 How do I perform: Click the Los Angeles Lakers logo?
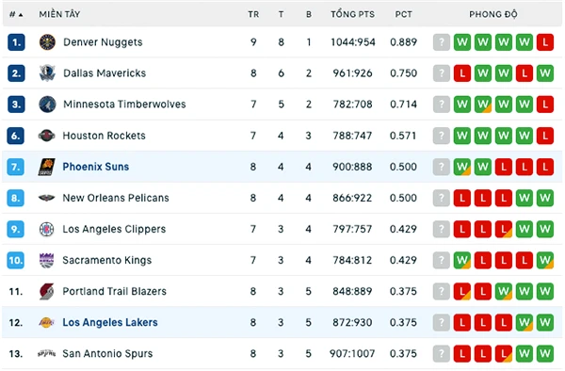pos(46,322)
